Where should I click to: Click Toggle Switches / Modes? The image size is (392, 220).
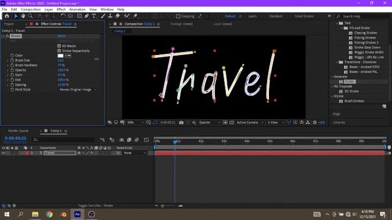[96, 205]
